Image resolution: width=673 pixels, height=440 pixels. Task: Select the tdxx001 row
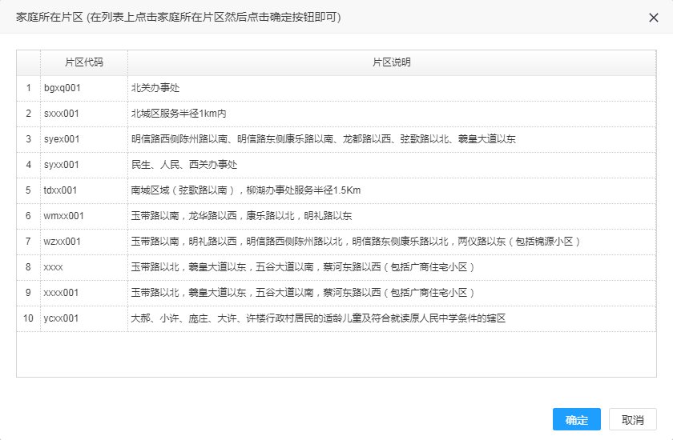point(61,190)
